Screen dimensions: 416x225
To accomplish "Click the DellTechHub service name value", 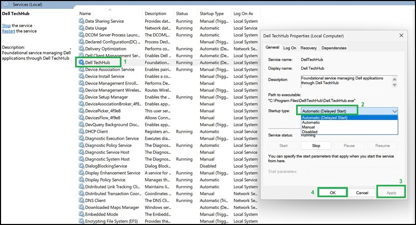I will pos(311,60).
